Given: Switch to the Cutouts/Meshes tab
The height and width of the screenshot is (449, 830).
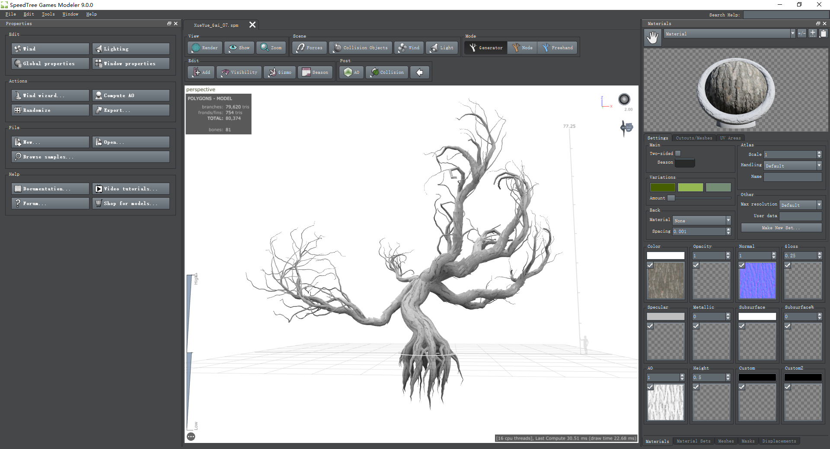Looking at the screenshot, I should coord(694,138).
